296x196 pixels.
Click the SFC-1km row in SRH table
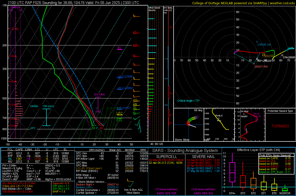click(x=112, y=153)
